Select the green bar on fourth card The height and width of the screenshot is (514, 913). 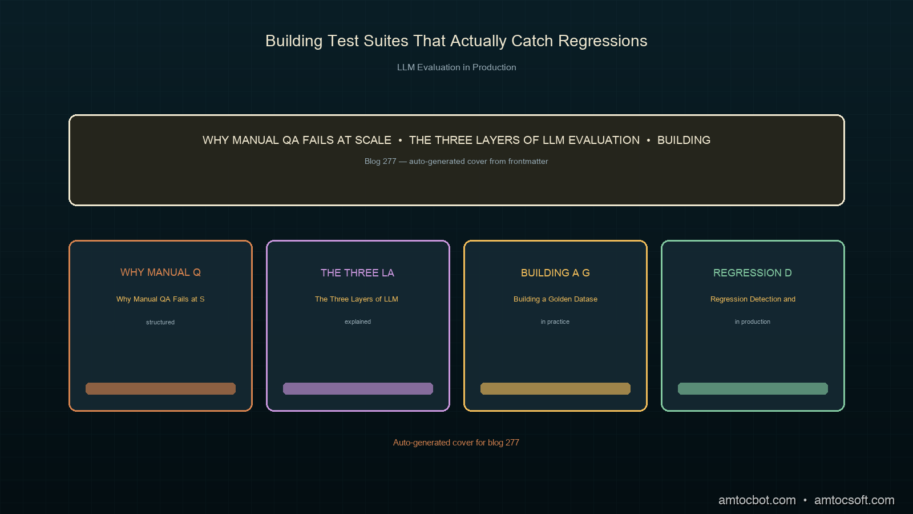click(753, 389)
